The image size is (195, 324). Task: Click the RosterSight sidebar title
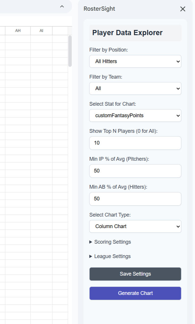(99, 9)
